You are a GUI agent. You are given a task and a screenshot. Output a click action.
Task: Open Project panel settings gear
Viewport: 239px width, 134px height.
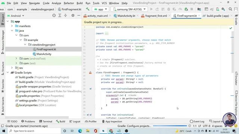(73, 16)
